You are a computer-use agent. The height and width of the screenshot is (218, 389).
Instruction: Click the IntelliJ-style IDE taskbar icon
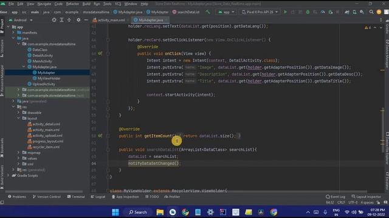pos(223,212)
